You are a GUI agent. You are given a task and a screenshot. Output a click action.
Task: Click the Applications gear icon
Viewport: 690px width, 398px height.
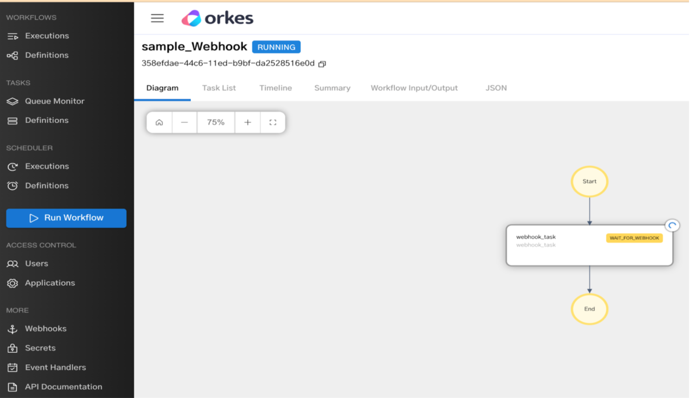tap(12, 283)
